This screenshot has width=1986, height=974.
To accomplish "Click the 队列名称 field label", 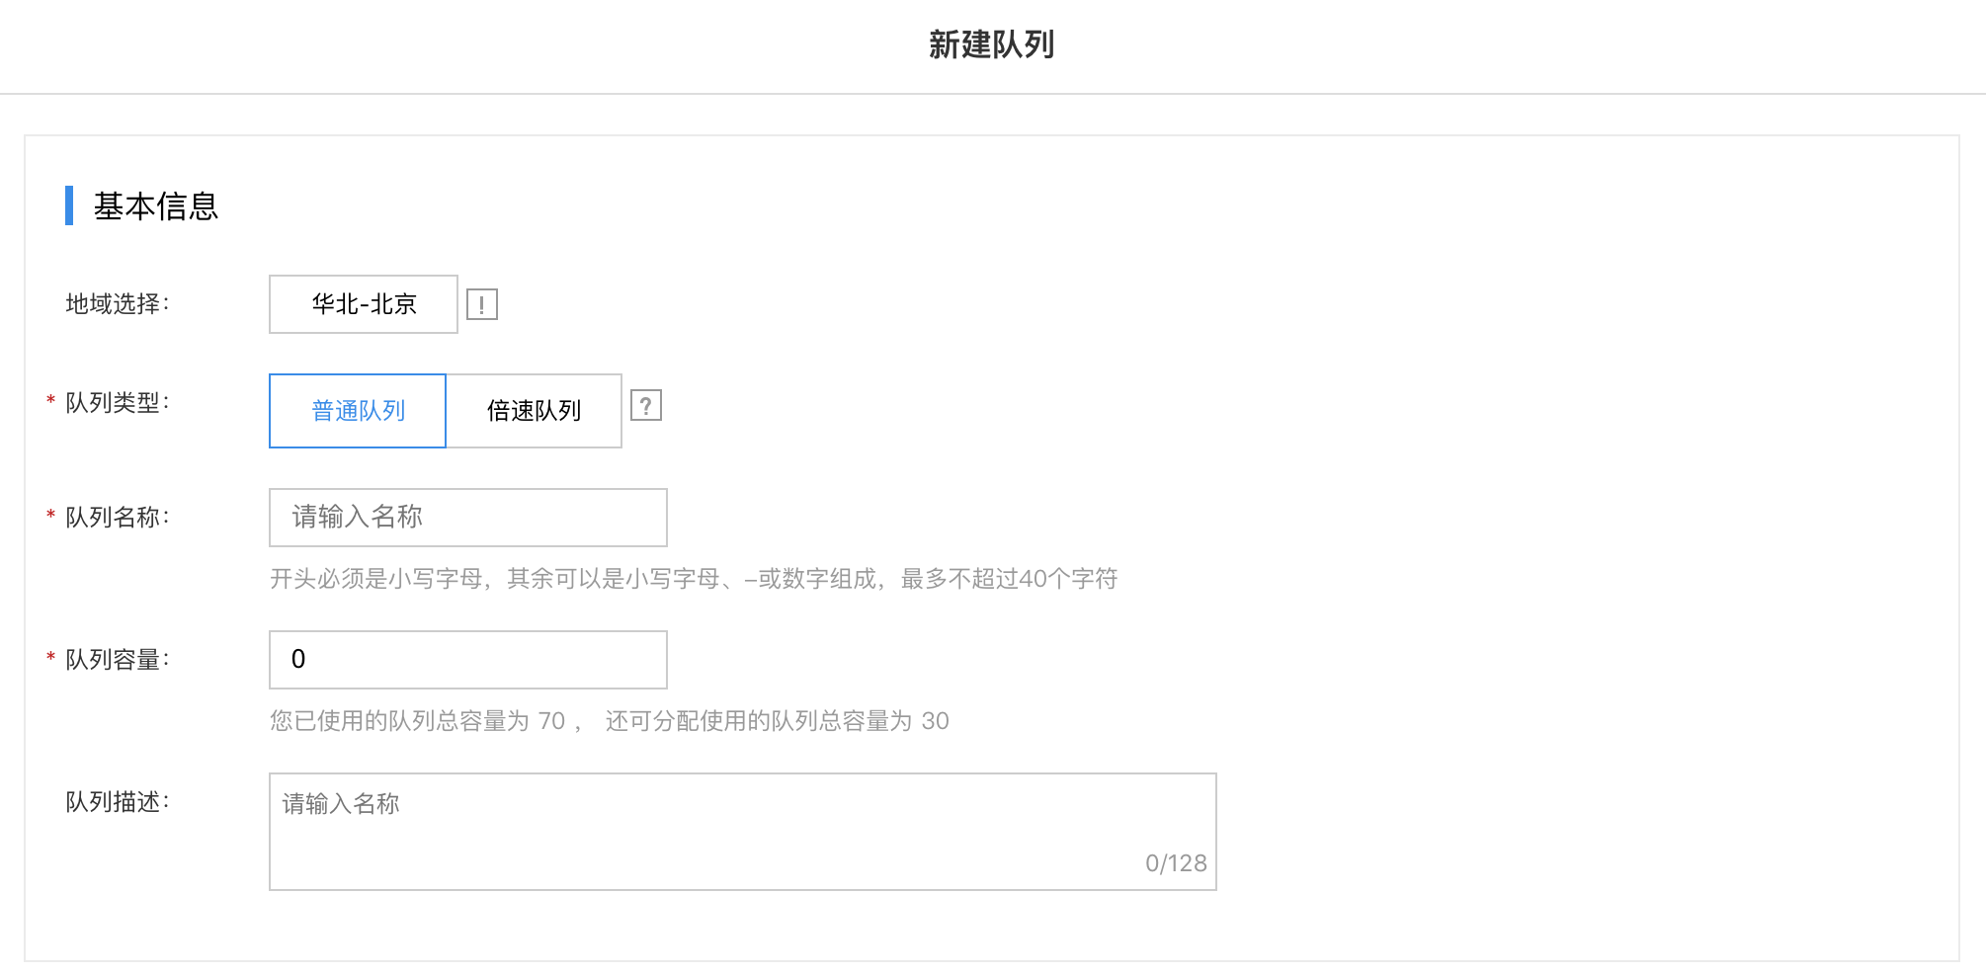I will click(x=118, y=518).
